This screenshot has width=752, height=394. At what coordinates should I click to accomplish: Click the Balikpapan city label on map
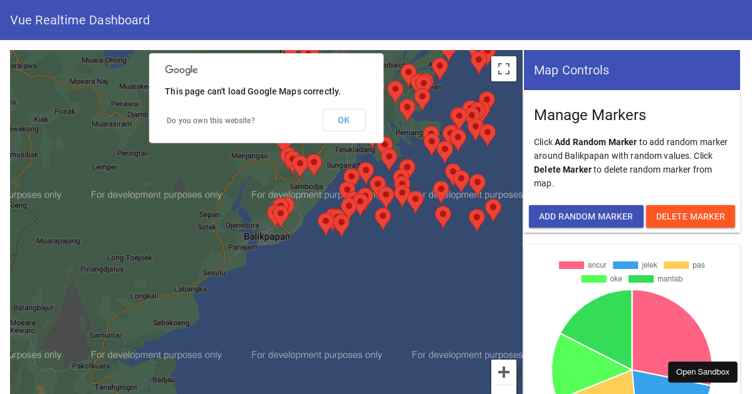pyautogui.click(x=267, y=237)
